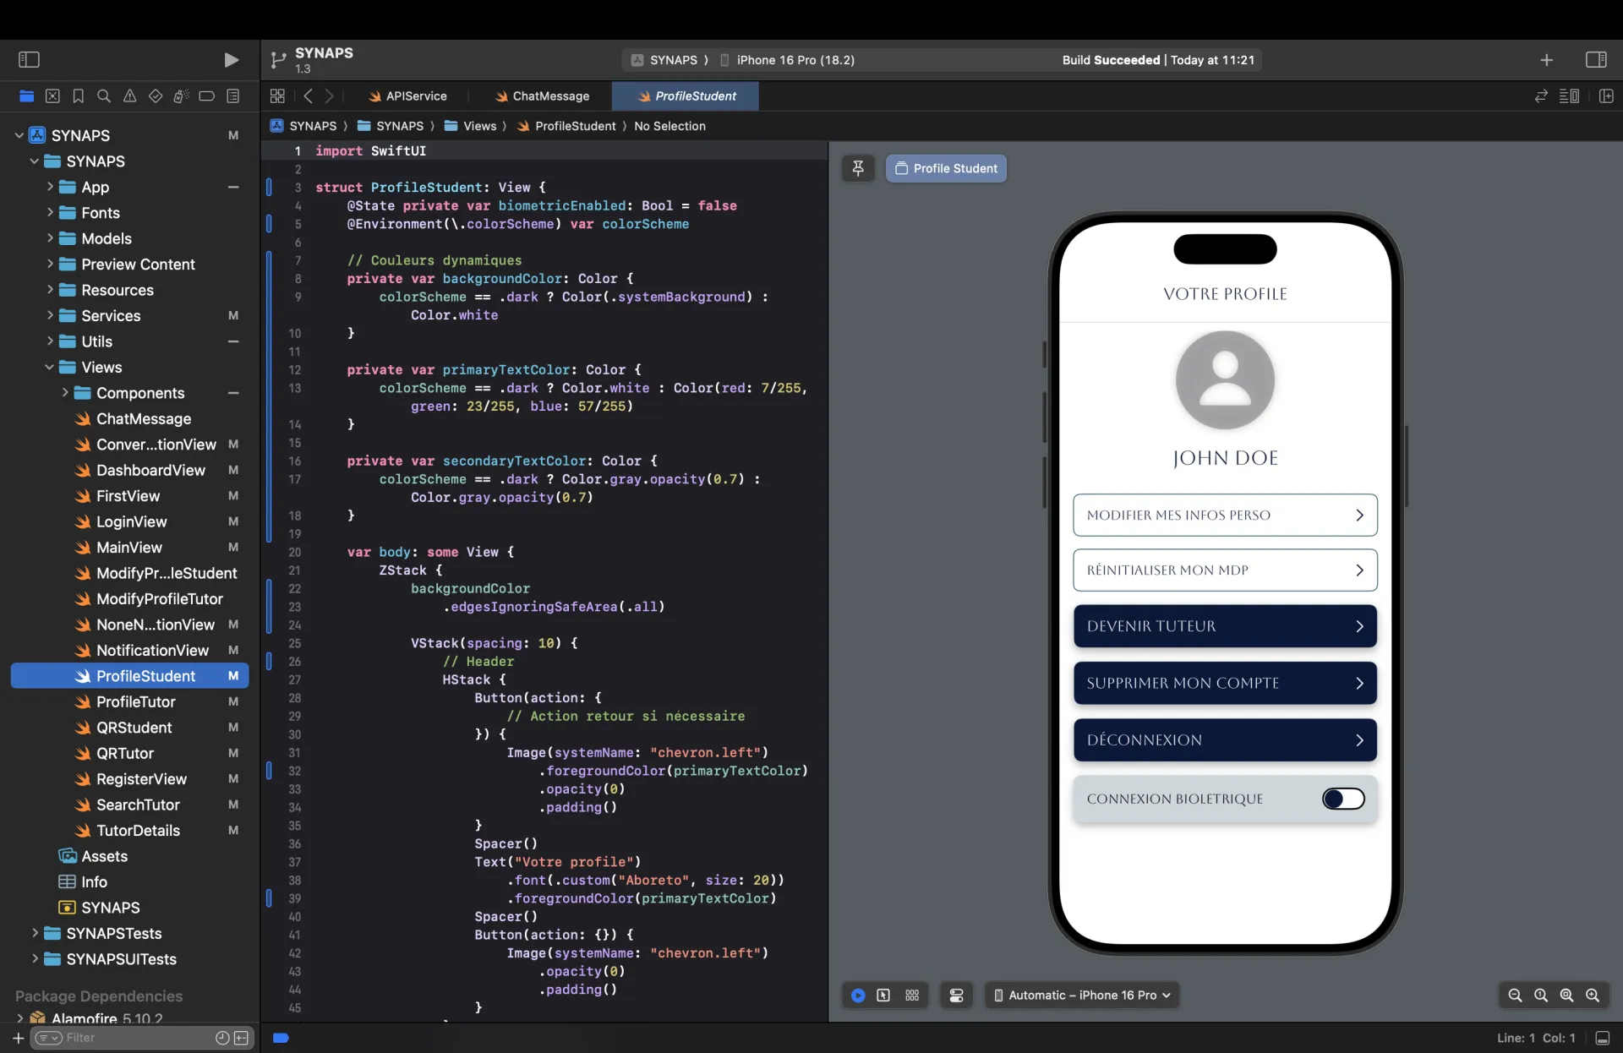Screen dimensions: 1623x1053
Task: Toggle the navigator sidebar visibility
Action: (29, 60)
